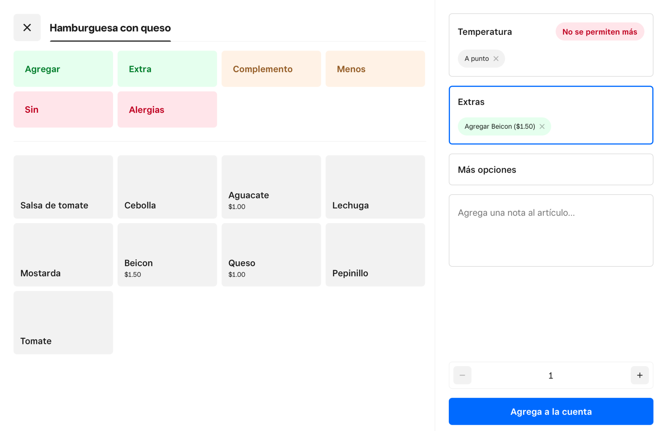Screen dimensions: 667x431
Task: Pick the Aguacate $1.00 ingredient tile
Action: click(271, 187)
